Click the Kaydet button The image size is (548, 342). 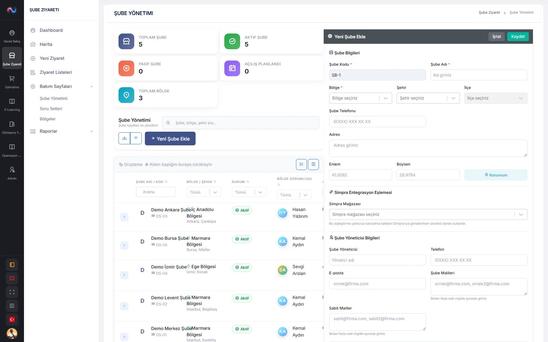pyautogui.click(x=518, y=37)
